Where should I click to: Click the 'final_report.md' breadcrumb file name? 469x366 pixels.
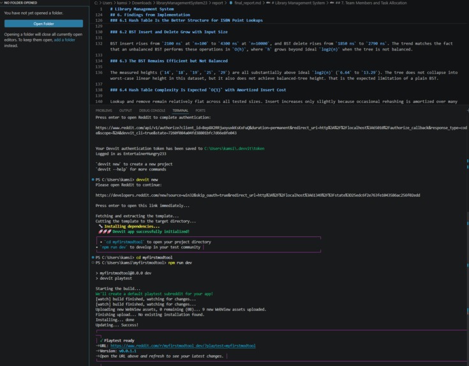[248, 3]
